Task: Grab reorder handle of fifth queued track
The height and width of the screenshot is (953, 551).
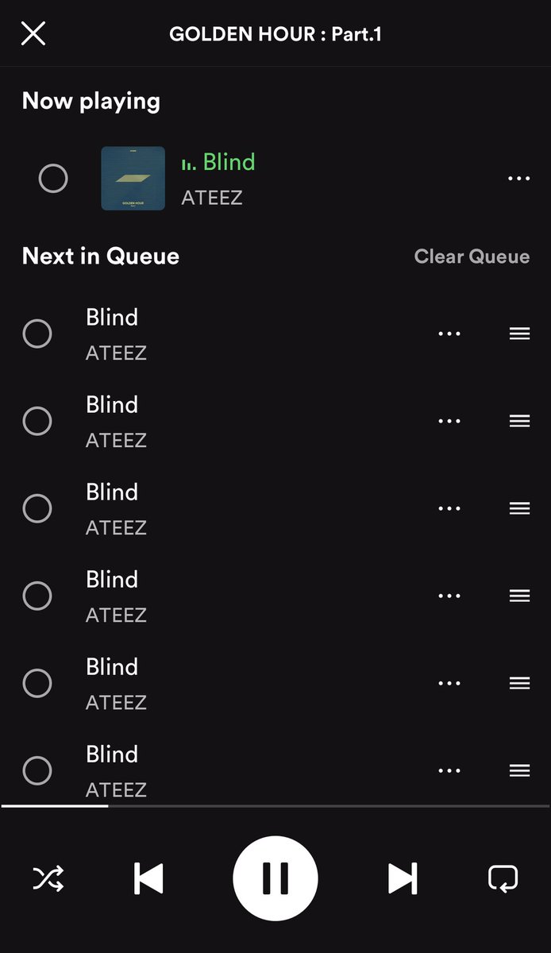Action: pyautogui.click(x=519, y=683)
